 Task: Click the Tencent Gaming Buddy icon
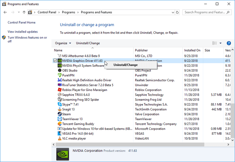60,124
